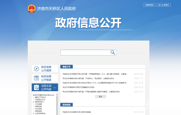Select tree item 工作进展
181x115 pixels.
click(x=38, y=104)
